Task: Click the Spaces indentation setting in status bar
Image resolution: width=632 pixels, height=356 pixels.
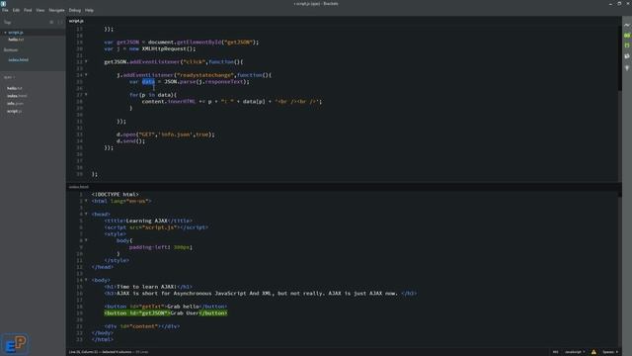Action: click(x=610, y=352)
